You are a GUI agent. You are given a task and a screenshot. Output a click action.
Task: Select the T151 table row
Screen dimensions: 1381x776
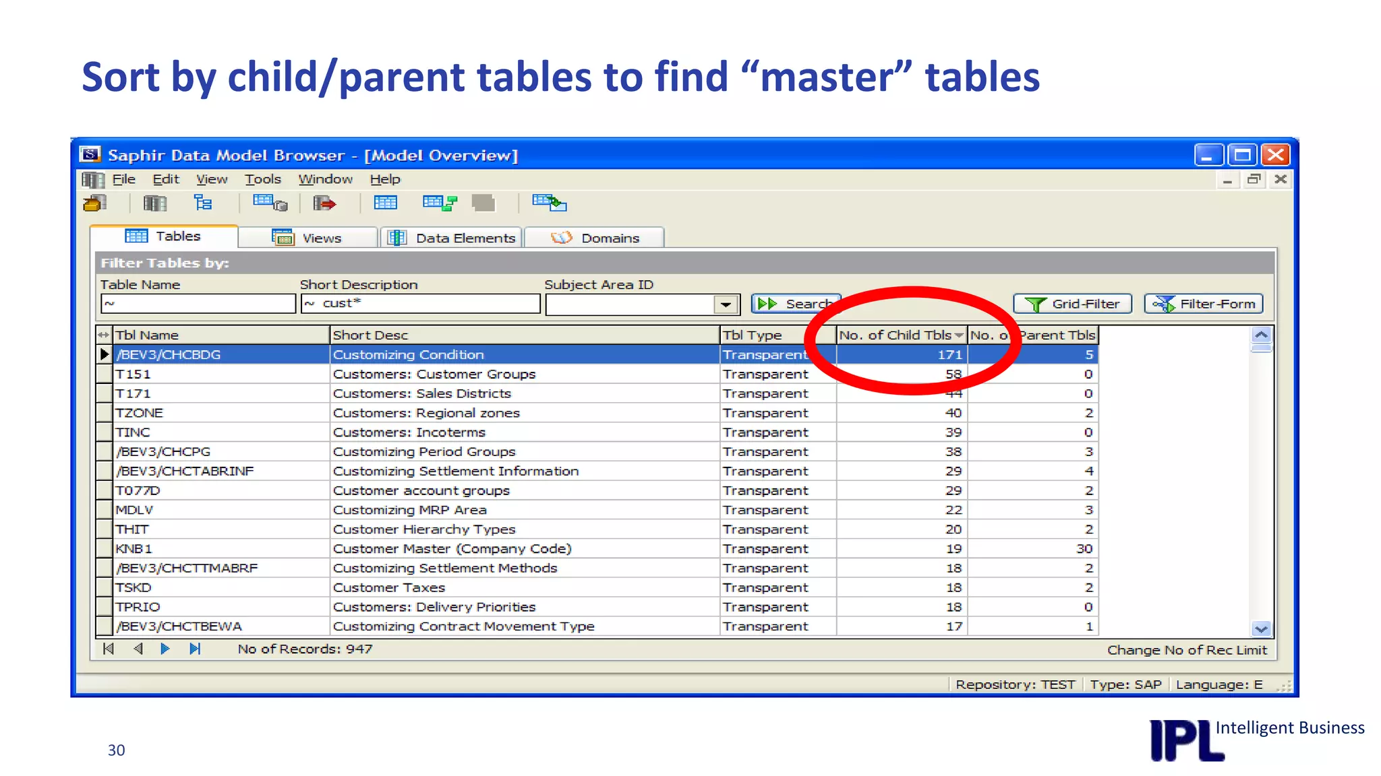click(x=597, y=374)
